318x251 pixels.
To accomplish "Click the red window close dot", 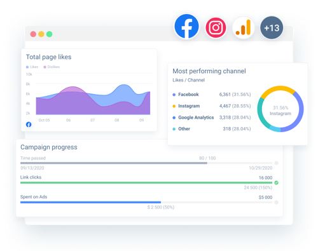I will click(33, 34).
